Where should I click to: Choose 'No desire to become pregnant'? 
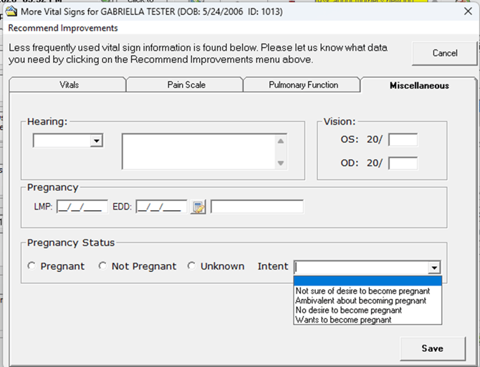pyautogui.click(x=349, y=310)
